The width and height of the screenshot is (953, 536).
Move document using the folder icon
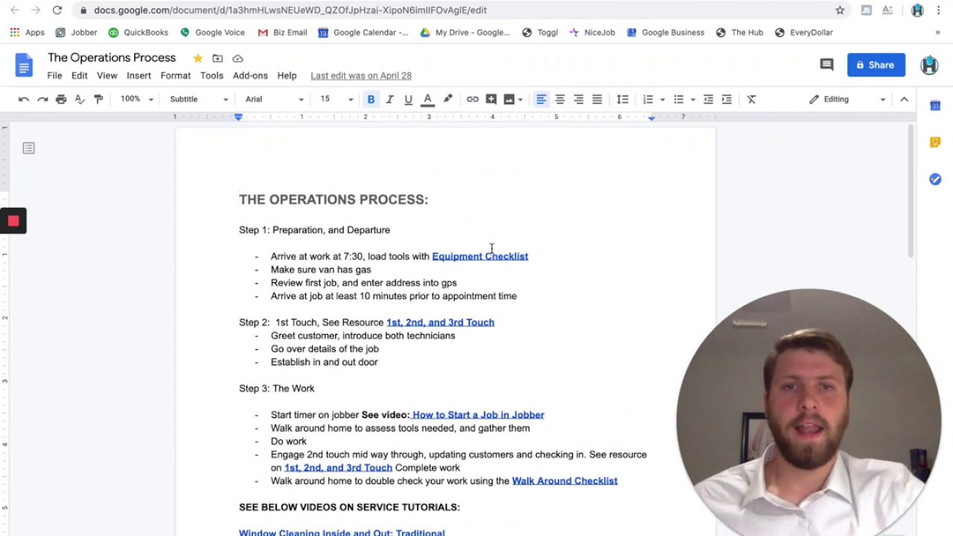[217, 58]
